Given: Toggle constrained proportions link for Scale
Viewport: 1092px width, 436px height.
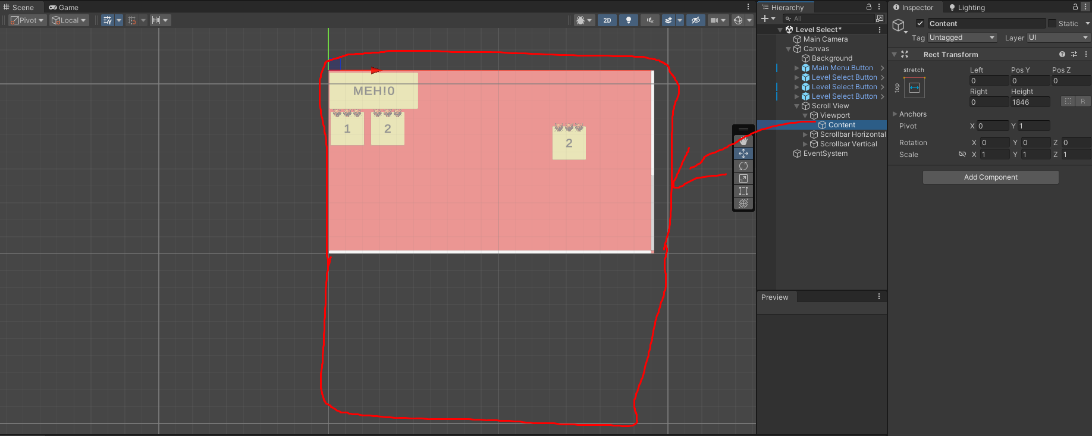Looking at the screenshot, I should coord(962,154).
